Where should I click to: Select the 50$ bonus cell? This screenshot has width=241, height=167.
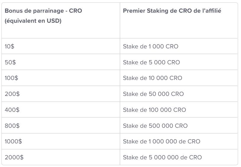coord(61,62)
